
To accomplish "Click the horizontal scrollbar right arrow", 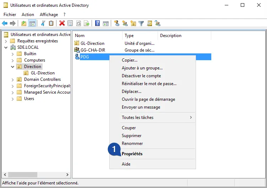I will [67, 174].
